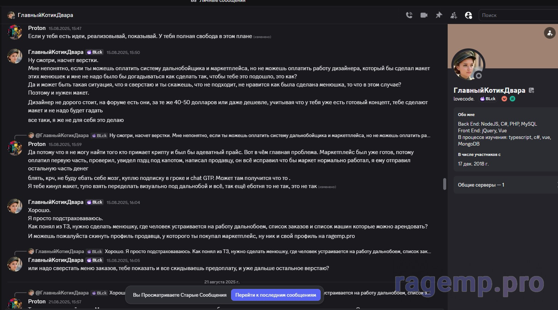Toggle the user profile side panel

click(468, 15)
